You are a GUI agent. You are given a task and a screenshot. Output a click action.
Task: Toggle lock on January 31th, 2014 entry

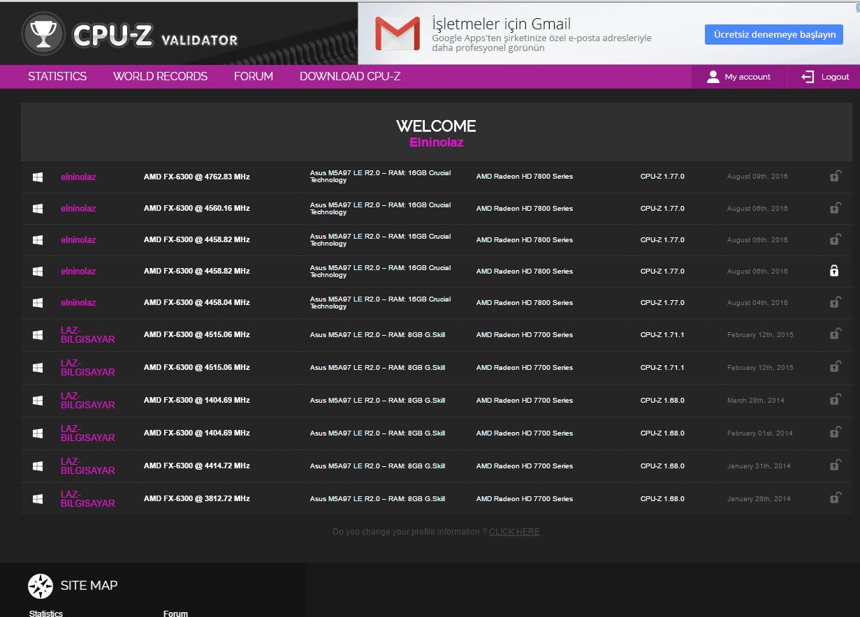(834, 466)
